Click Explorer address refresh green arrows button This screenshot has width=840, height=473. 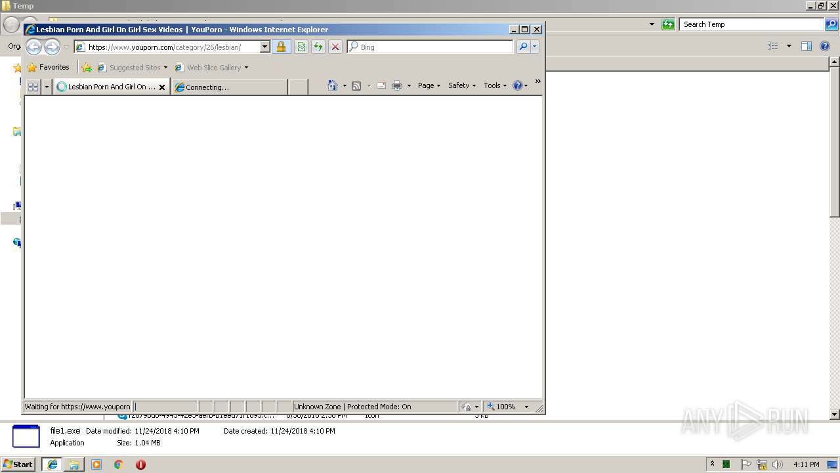click(668, 24)
